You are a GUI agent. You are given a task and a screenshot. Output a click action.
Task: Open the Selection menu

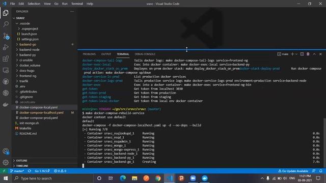click(34, 4)
